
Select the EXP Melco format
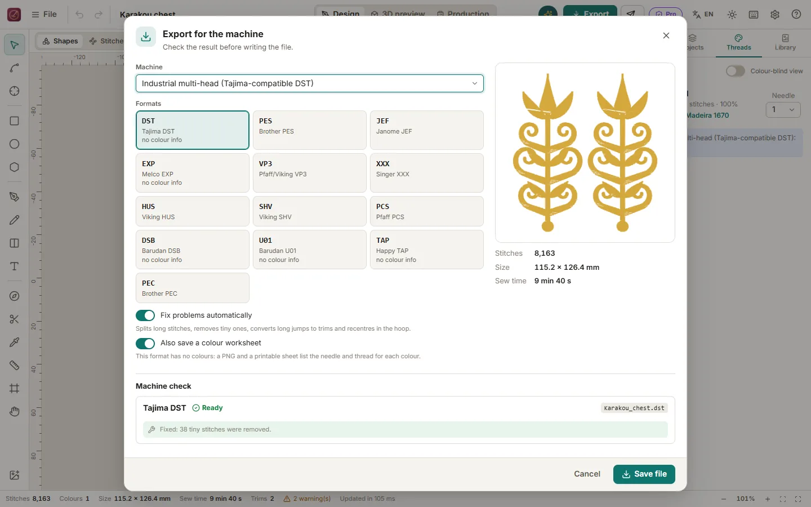(193, 173)
